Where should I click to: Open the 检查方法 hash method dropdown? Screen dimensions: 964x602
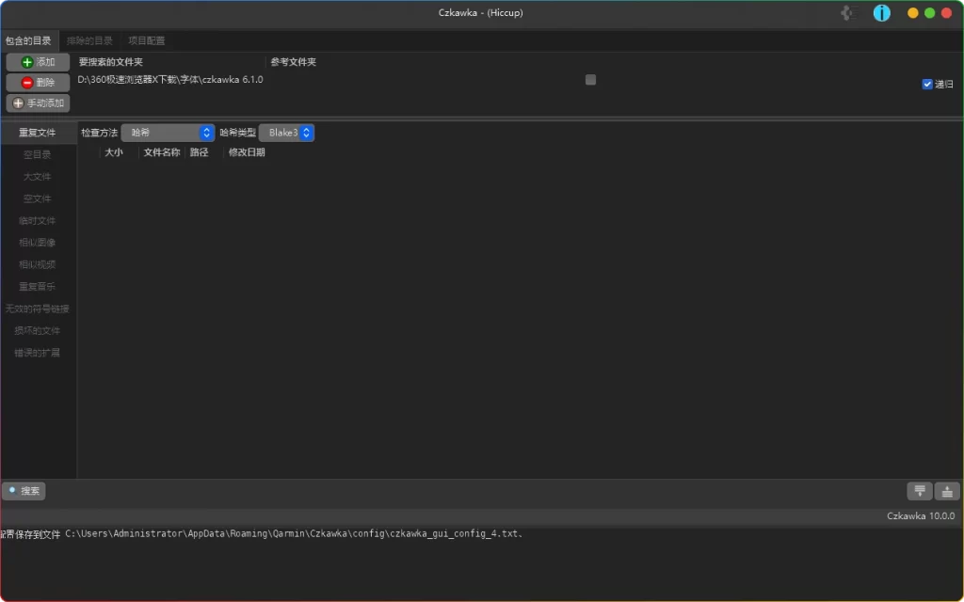click(168, 132)
